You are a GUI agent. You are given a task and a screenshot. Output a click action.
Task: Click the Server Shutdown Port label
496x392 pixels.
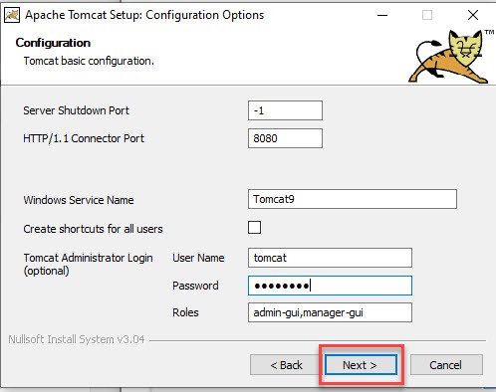coord(76,110)
